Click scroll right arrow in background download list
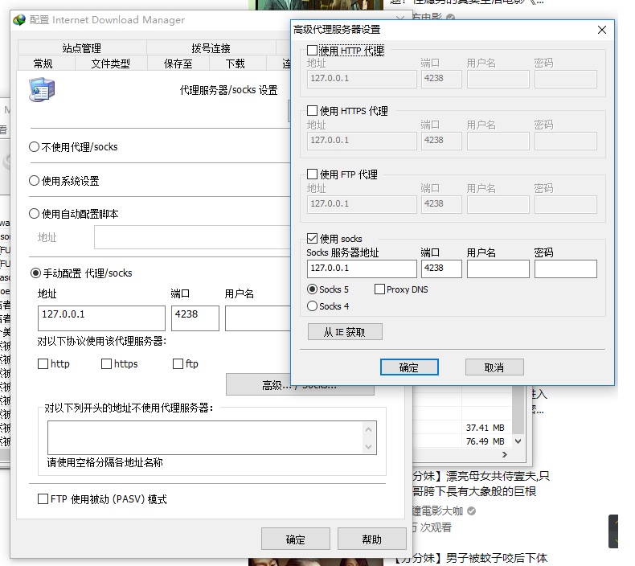The height and width of the screenshot is (566, 635). click(x=505, y=454)
